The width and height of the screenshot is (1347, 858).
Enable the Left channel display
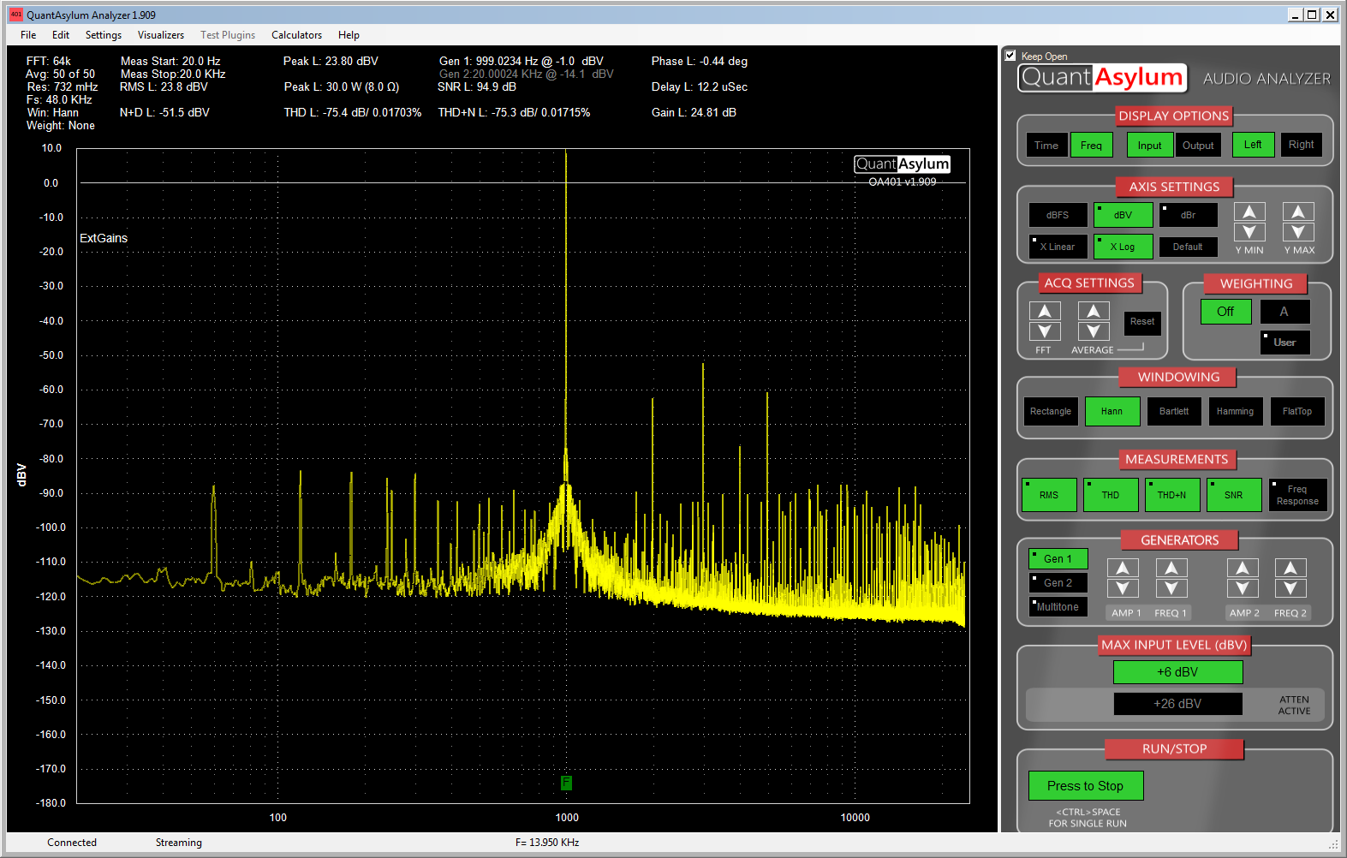[x=1254, y=145]
